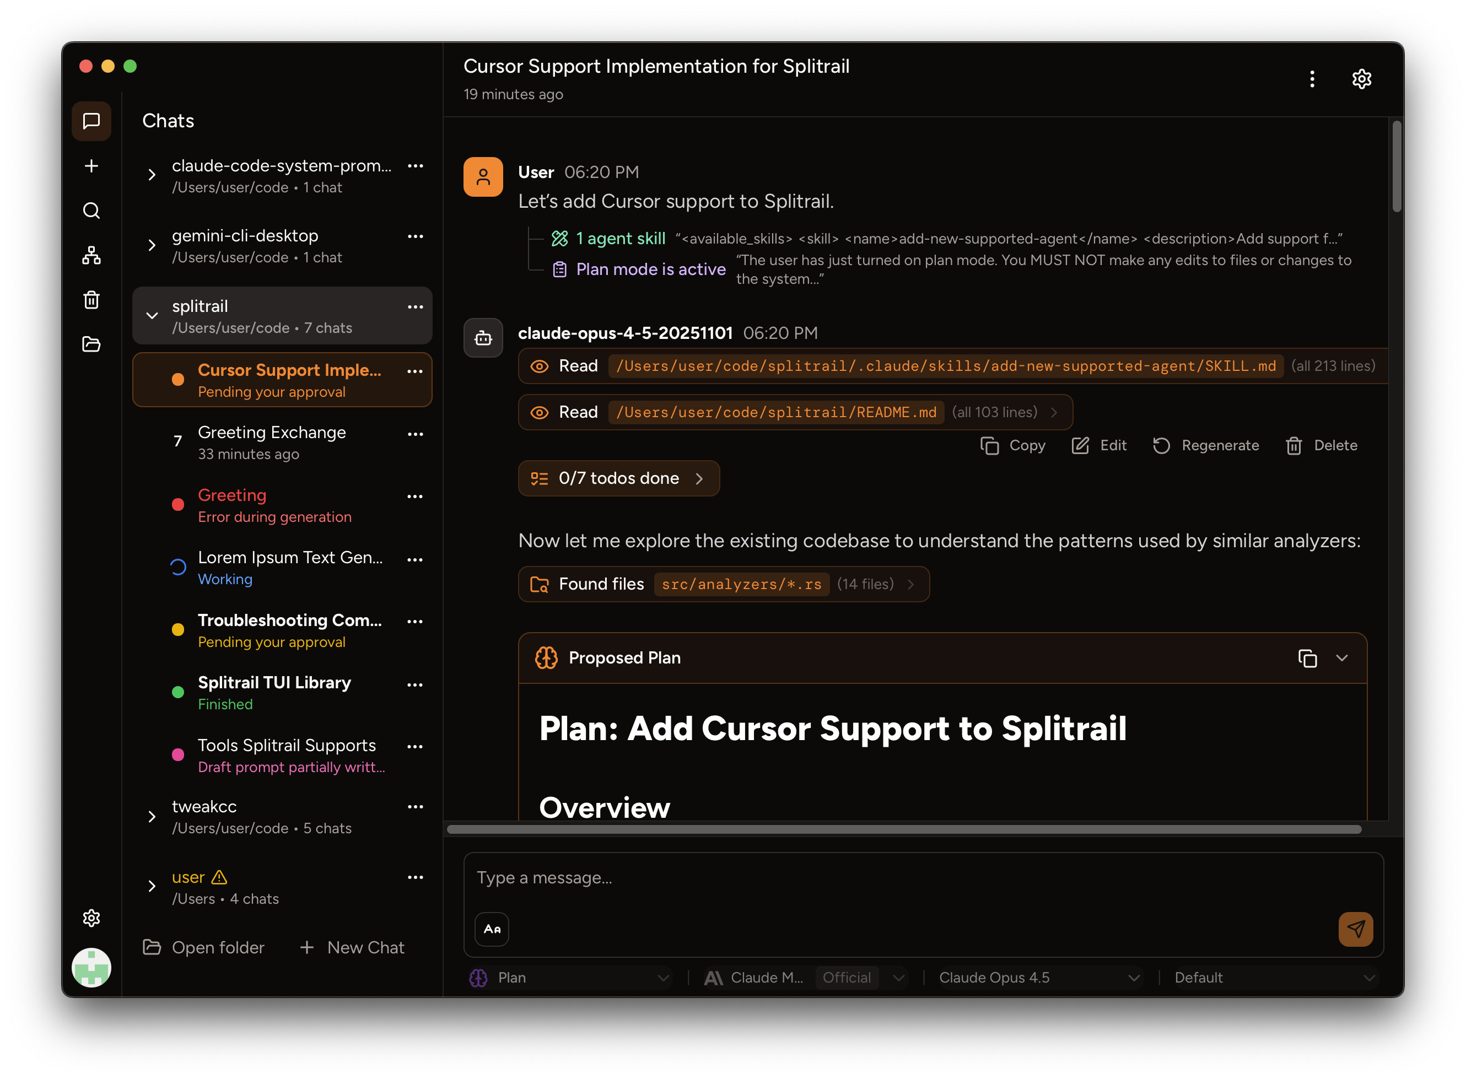The image size is (1466, 1079).
Task: Click the Regenerate button
Action: [x=1205, y=445]
